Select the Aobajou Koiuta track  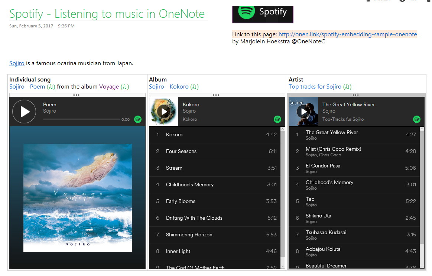pyautogui.click(x=354, y=252)
